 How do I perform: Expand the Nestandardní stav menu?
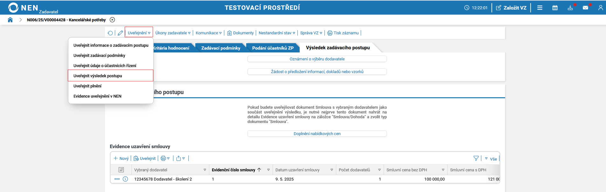click(277, 33)
